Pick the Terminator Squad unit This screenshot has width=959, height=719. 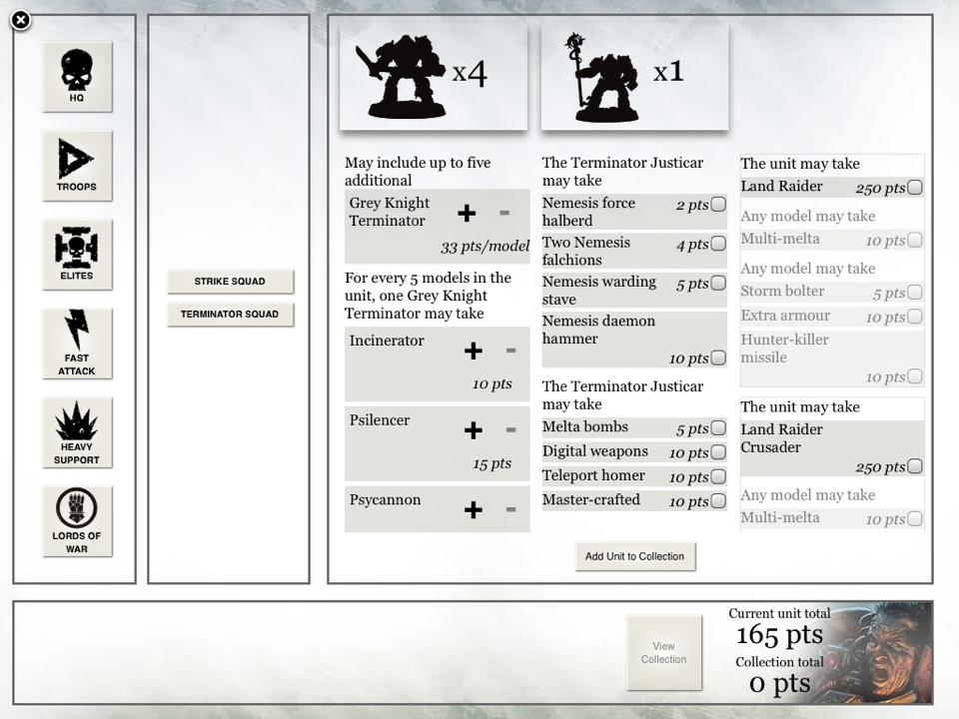[230, 315]
